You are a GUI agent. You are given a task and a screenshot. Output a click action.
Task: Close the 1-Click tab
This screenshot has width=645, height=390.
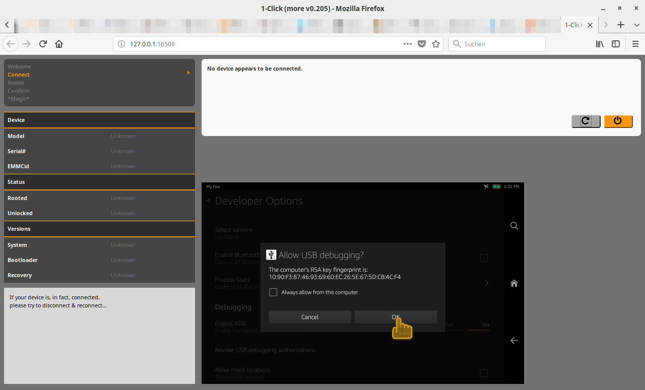[x=590, y=25]
